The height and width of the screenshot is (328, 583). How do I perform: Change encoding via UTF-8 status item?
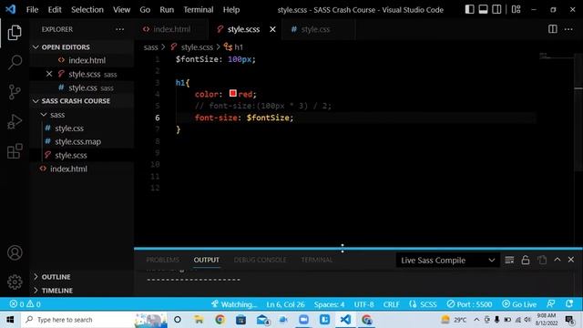pos(363,304)
